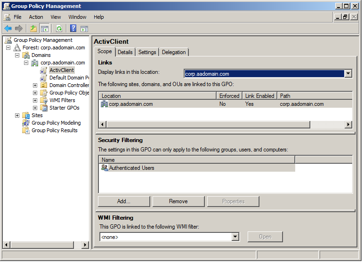Toggle the Show/Hide Action Pane icon

click(84, 28)
